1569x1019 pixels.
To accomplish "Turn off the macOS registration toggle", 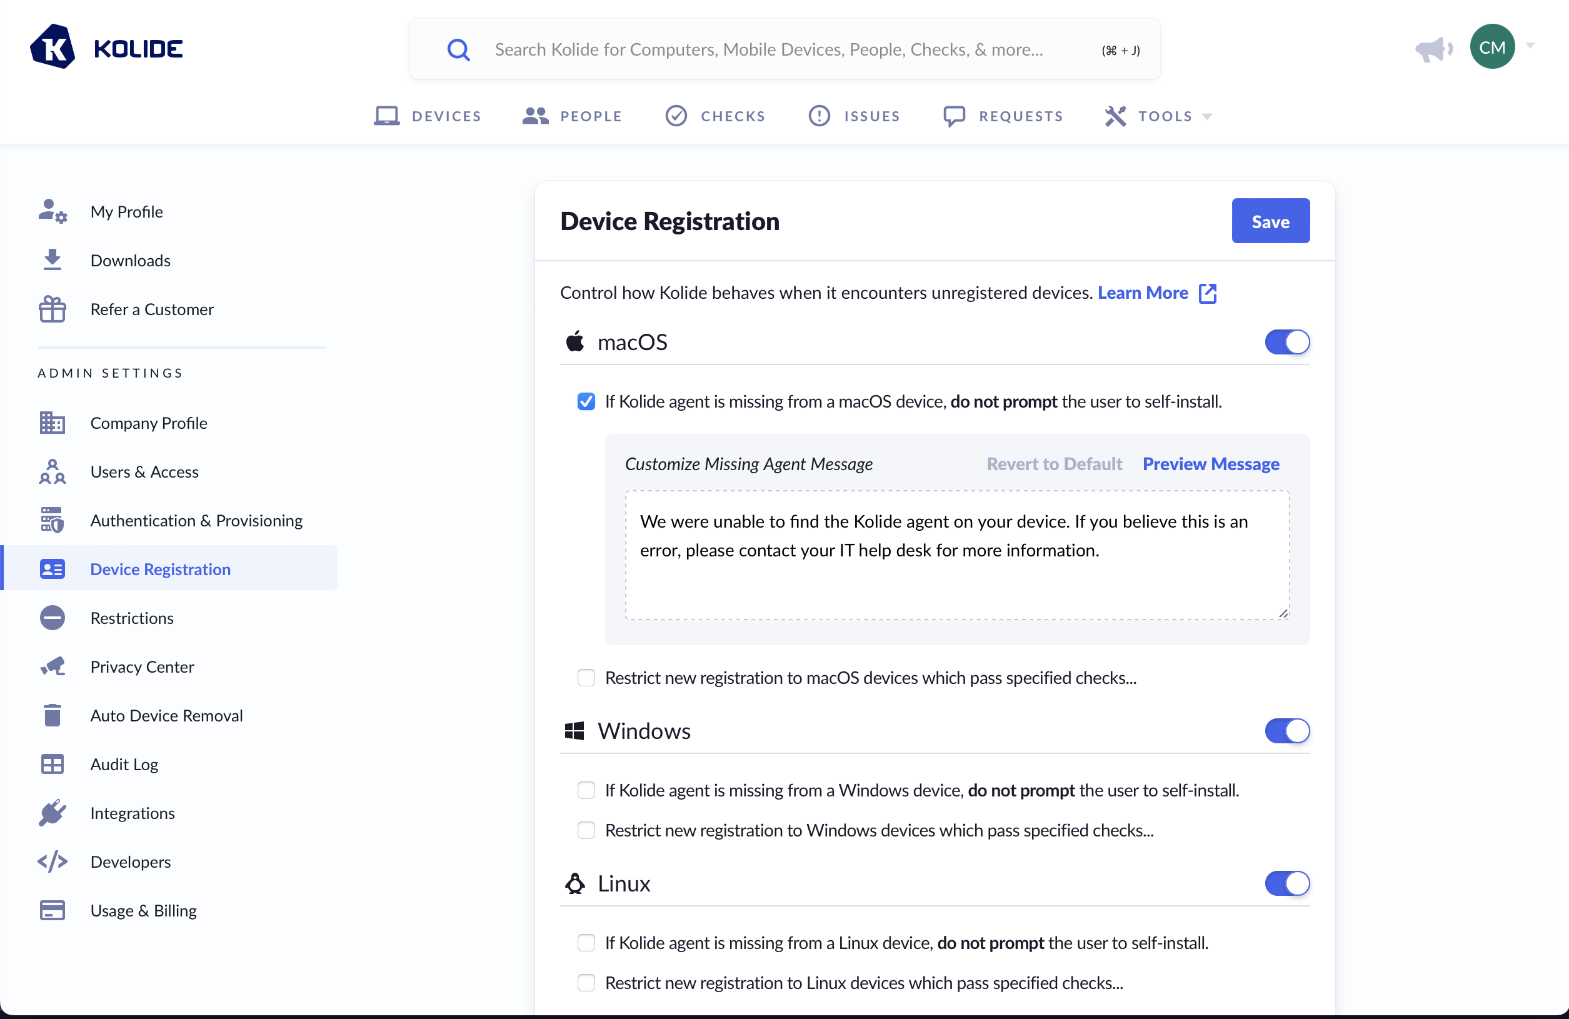I will tap(1286, 342).
